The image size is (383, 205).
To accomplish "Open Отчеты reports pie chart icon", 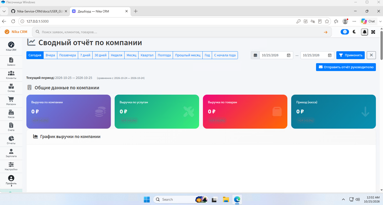I will pyautogui.click(x=11, y=140).
